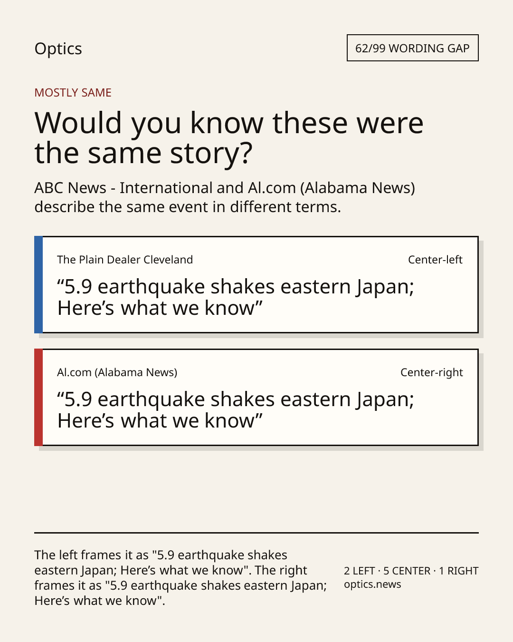Click the footer summary paragraph
513x642 pixels.
(x=180, y=578)
